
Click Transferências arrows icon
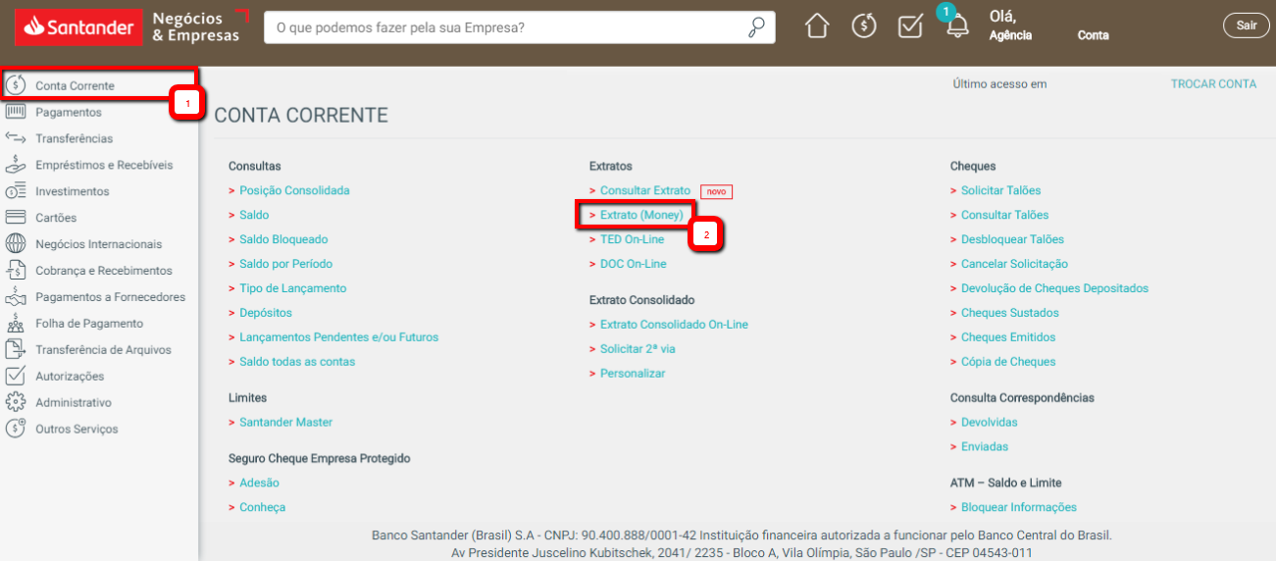coord(16,138)
